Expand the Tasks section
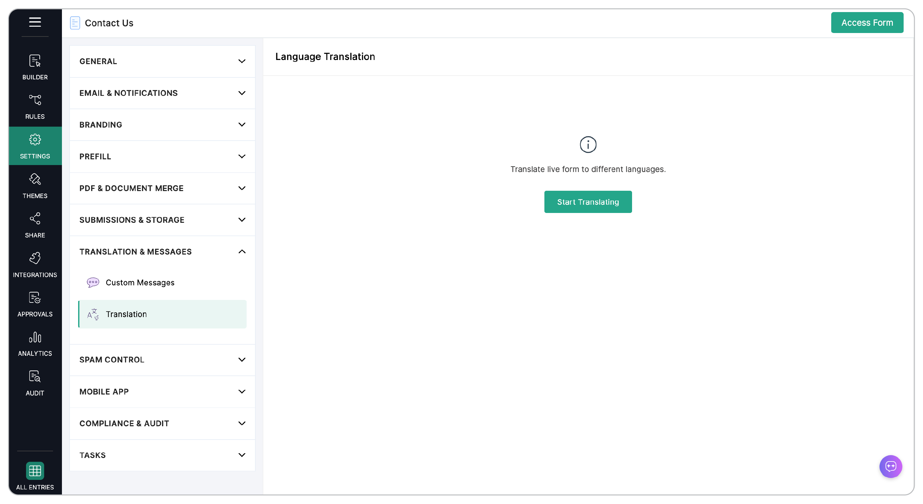923x504 pixels. [162, 455]
